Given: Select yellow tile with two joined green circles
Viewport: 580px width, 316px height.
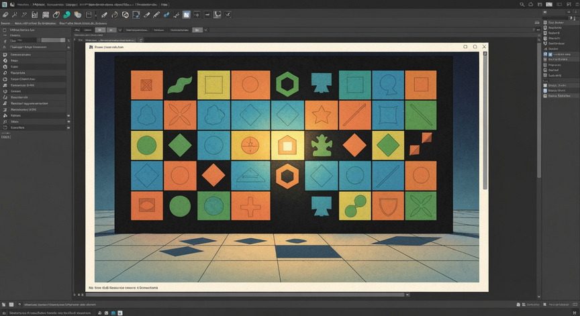Looking at the screenshot, I should pyautogui.click(x=354, y=206).
